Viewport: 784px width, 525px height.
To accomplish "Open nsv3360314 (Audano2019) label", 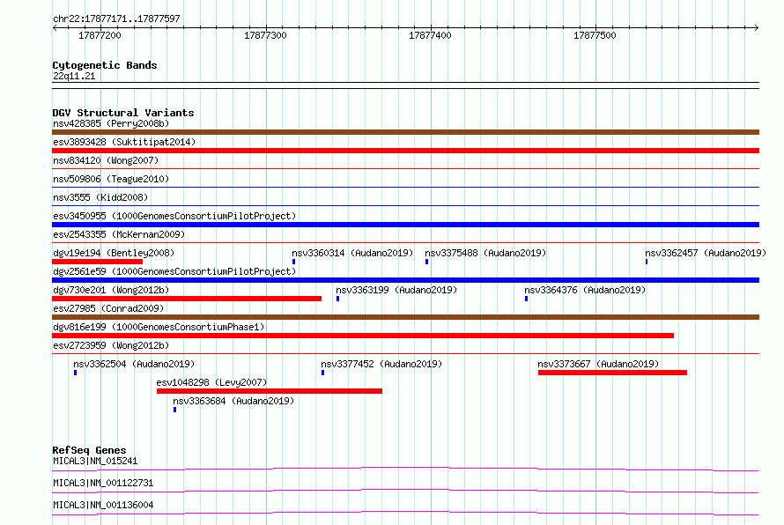I will coord(352,253).
